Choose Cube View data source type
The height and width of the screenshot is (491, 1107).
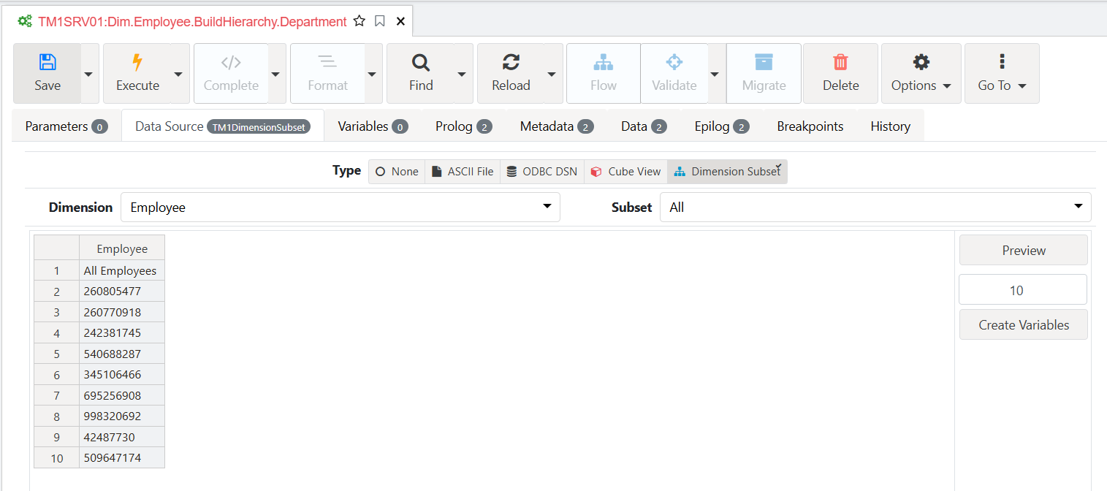(625, 172)
